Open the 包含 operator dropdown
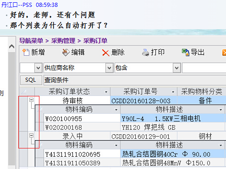 click(x=177, y=68)
